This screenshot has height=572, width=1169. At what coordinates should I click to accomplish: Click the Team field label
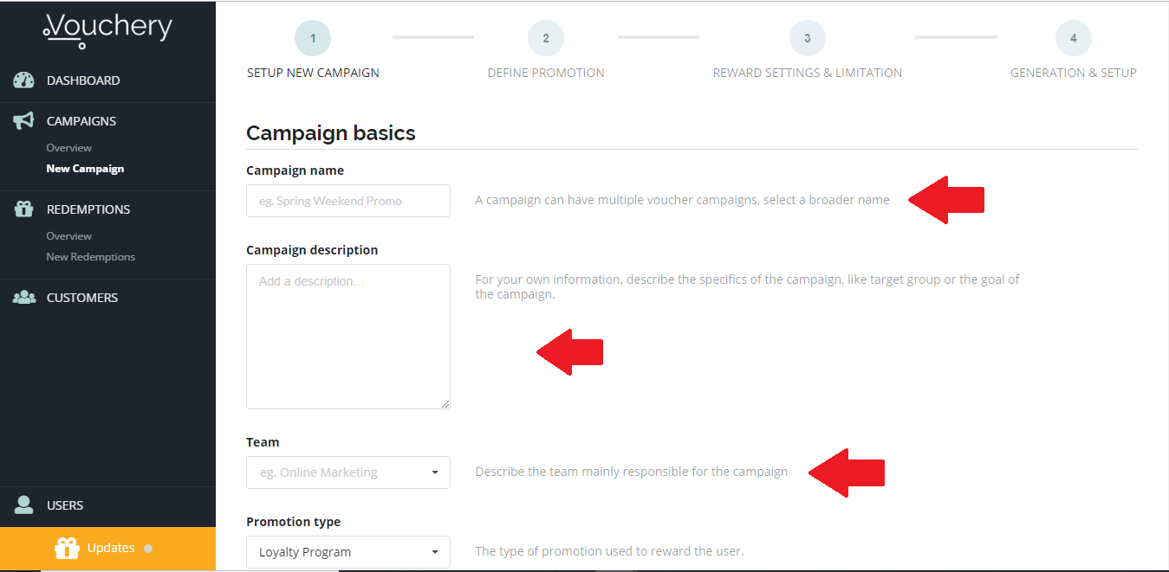(x=263, y=442)
